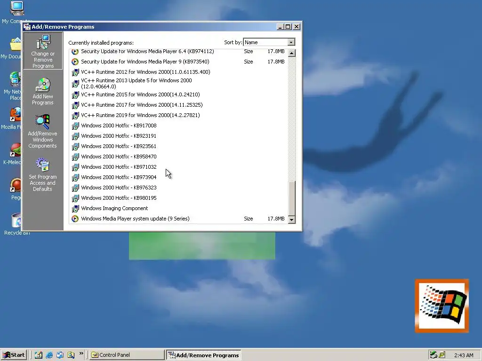
Task: Click installer icon beside Hotfix KB917008
Action: point(75,126)
